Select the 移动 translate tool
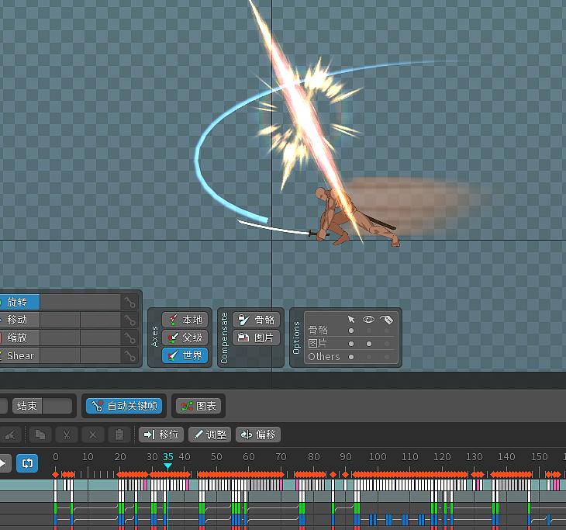The width and height of the screenshot is (566, 530). click(19, 320)
